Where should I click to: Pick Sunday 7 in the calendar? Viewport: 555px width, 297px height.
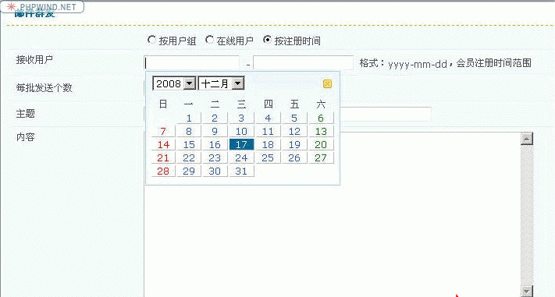pyautogui.click(x=163, y=131)
